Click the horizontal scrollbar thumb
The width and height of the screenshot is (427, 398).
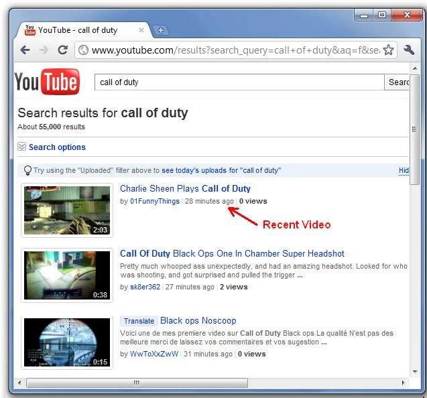click(x=137, y=383)
